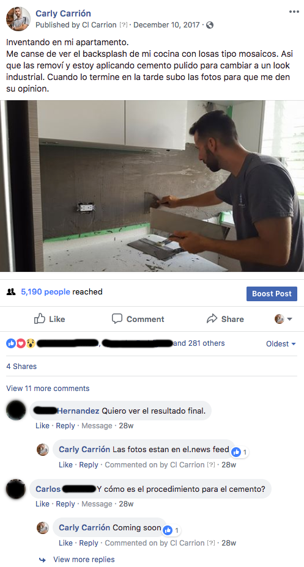Open the post's profile picture avatar
Screen dimensions: 304x567
[x=18, y=19]
